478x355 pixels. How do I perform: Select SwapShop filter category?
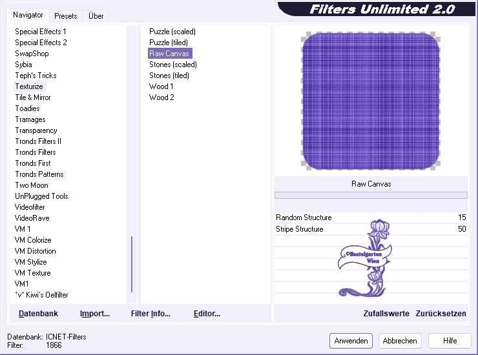32,54
